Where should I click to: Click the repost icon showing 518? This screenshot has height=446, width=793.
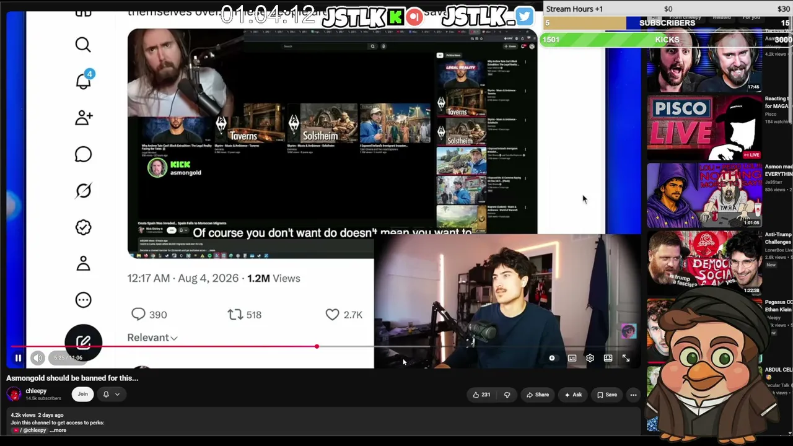235,315
